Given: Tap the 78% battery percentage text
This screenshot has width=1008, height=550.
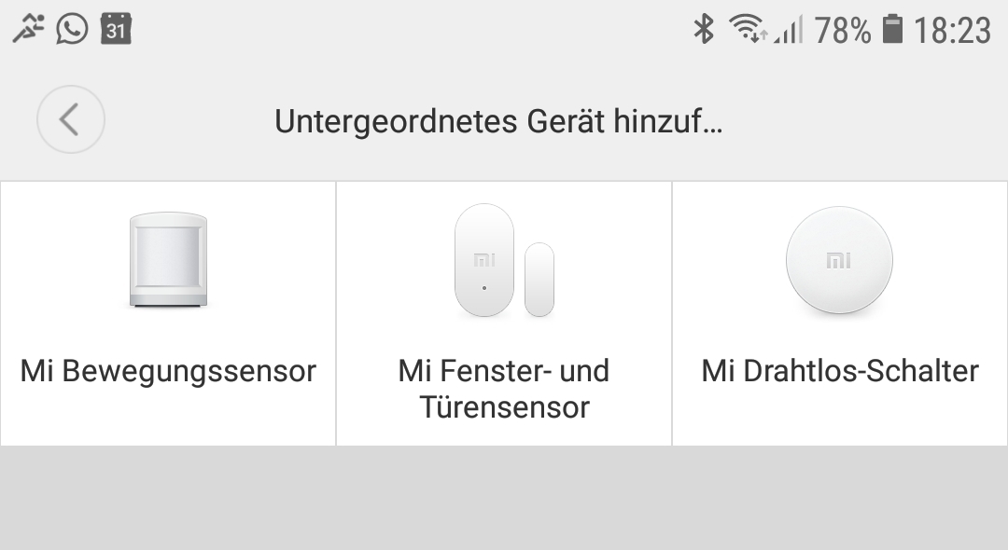Looking at the screenshot, I should pos(843,30).
